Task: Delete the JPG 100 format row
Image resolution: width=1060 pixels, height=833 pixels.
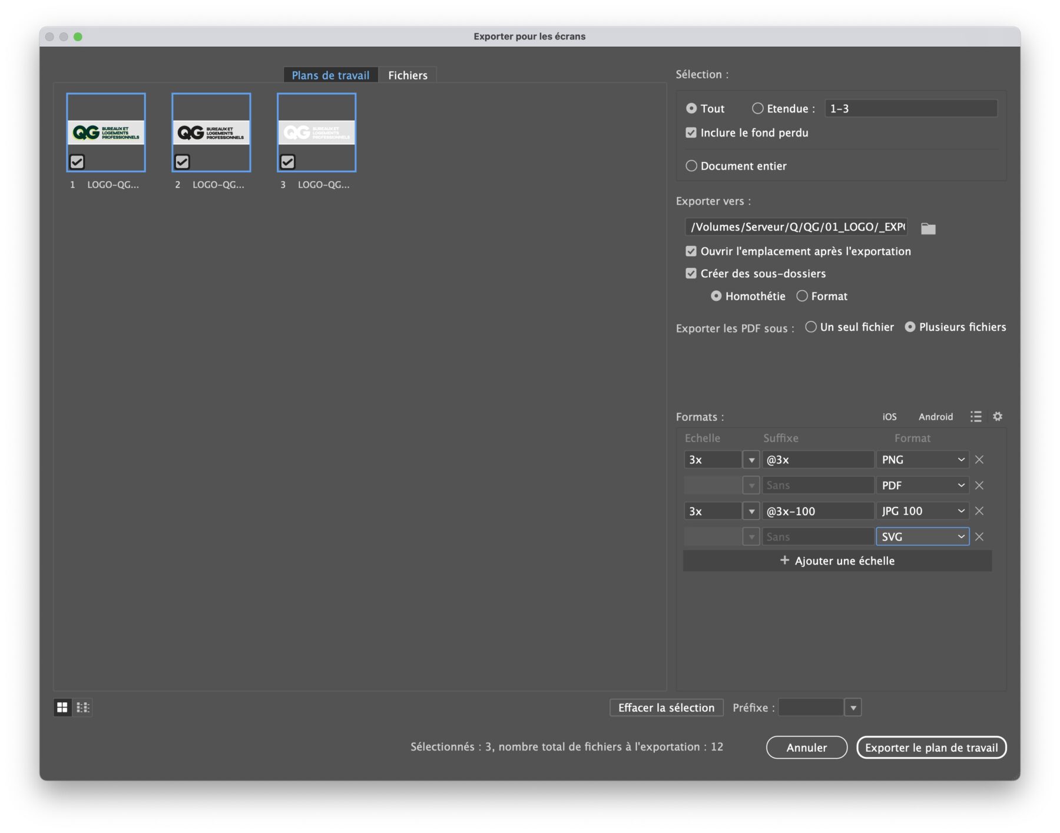Action: pyautogui.click(x=979, y=510)
